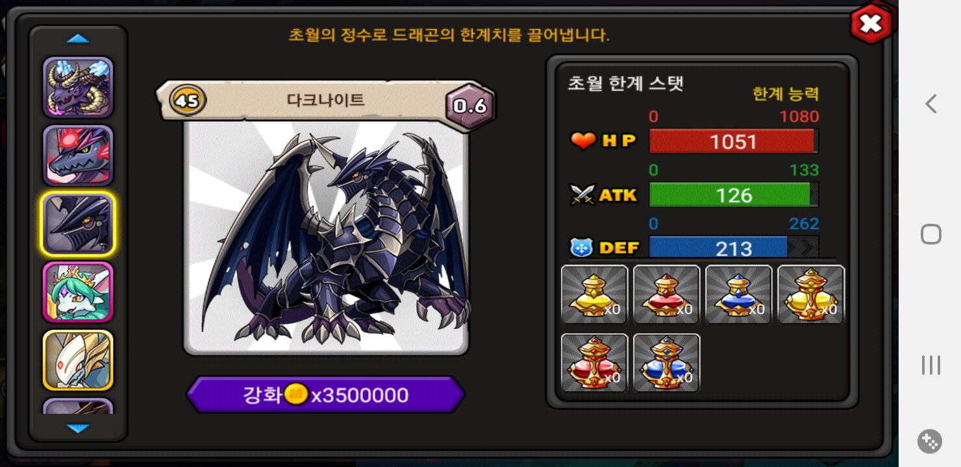Close the transcendence window with red X
Image resolution: width=961 pixels, height=467 pixels.
(870, 24)
